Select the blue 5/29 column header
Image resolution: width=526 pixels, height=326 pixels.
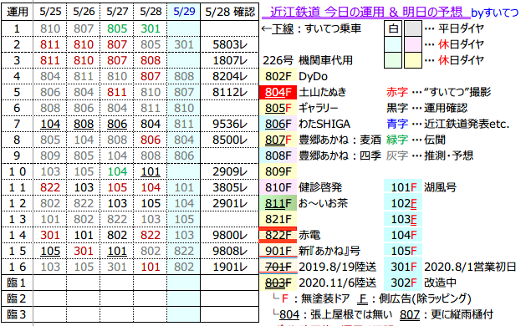tap(184, 12)
